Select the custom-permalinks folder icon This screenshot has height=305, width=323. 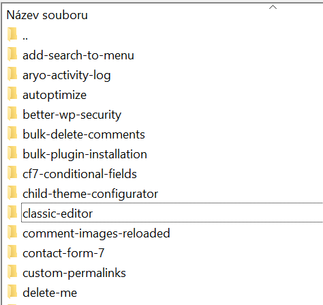[x=12, y=272]
